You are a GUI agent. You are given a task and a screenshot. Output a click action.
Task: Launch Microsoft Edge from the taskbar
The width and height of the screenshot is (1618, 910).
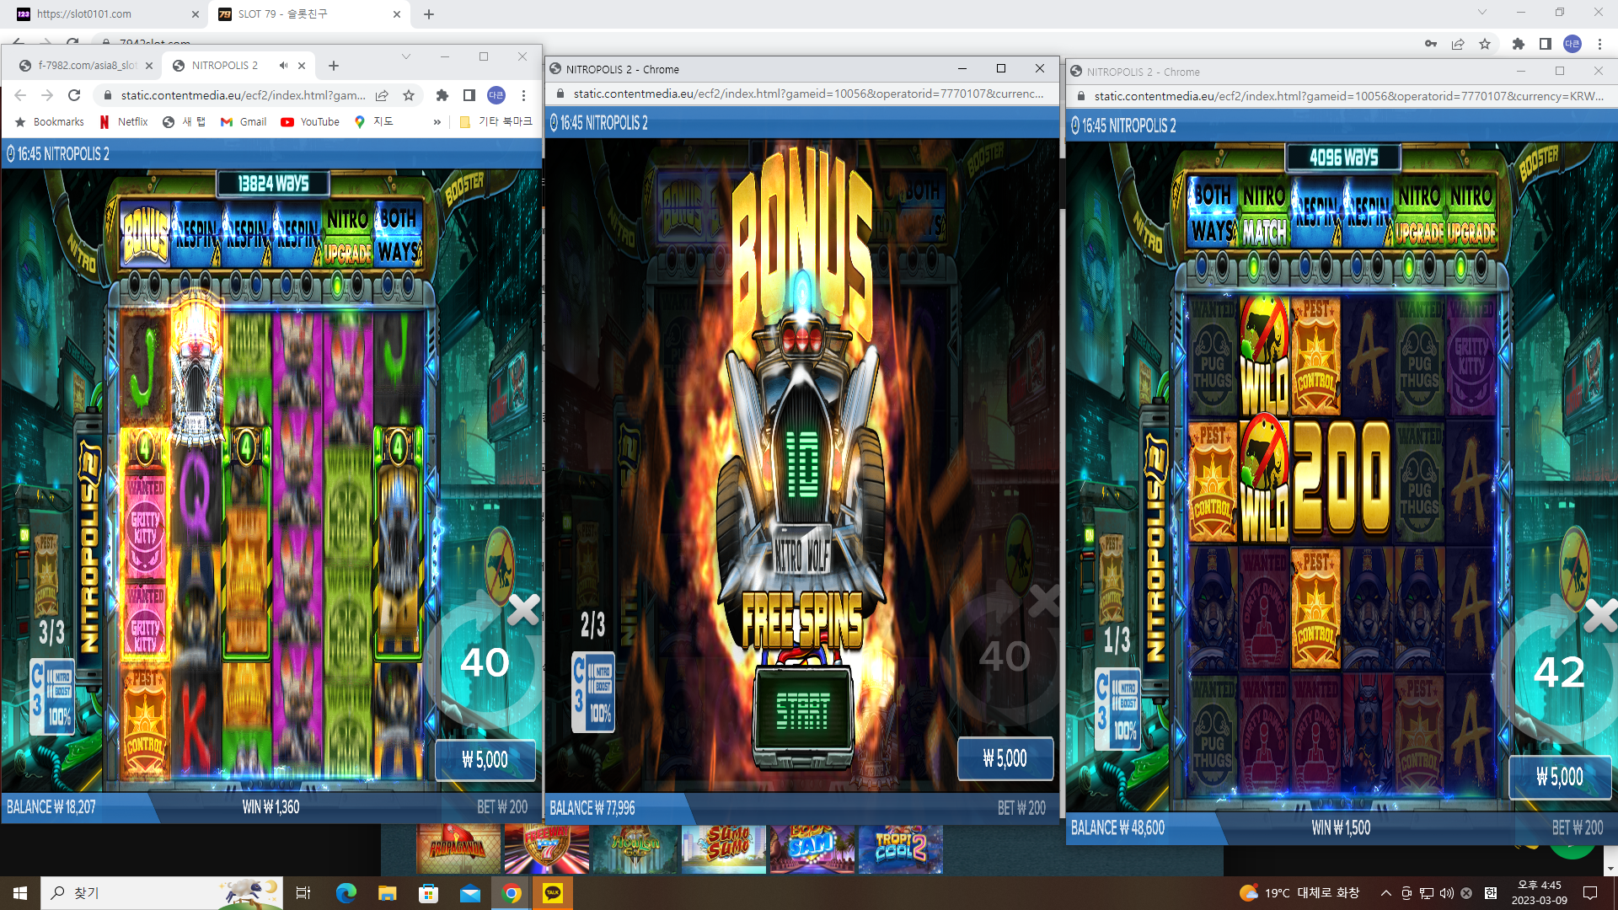tap(346, 893)
